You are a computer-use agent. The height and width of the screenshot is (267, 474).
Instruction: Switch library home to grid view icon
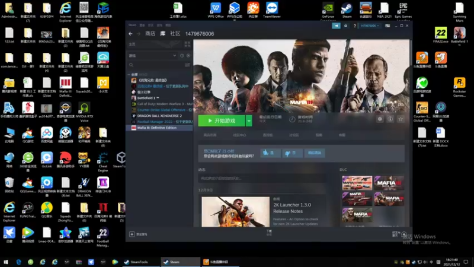point(187,44)
